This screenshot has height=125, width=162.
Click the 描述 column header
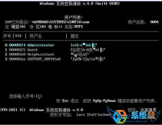tap(74, 36)
